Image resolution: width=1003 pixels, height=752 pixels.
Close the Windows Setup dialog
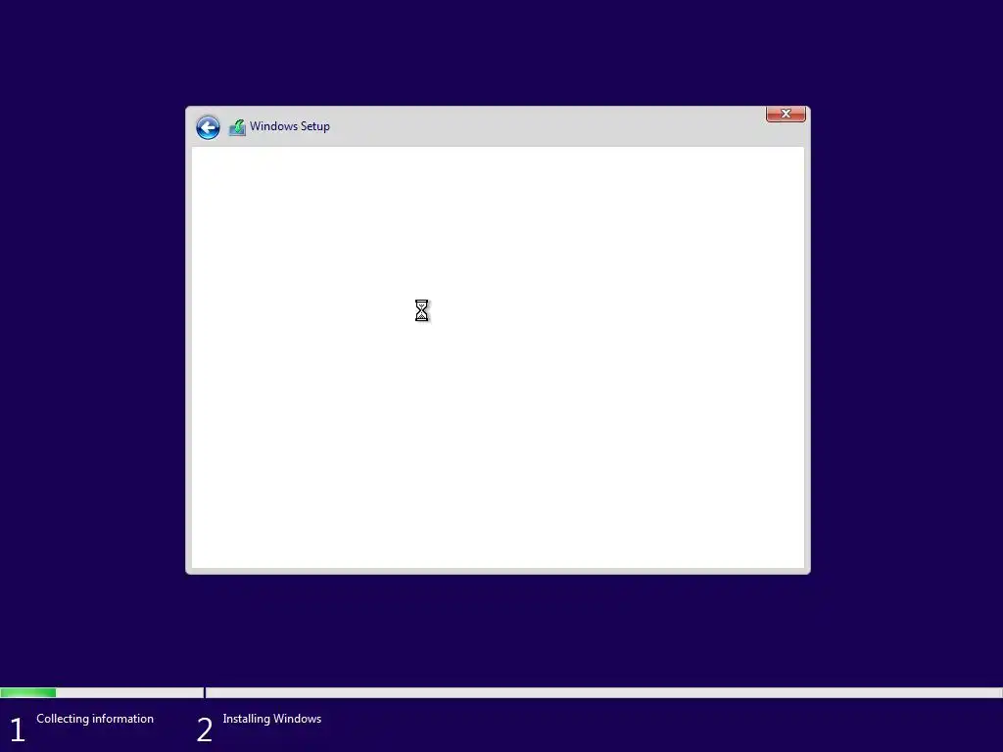pyautogui.click(x=786, y=114)
